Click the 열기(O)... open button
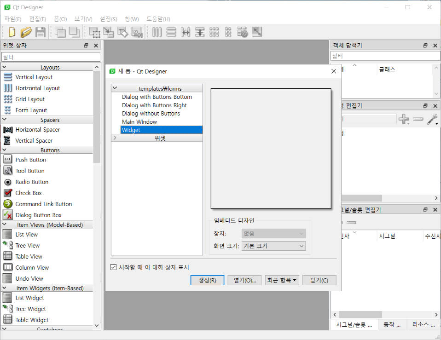This screenshot has width=441, height=340. click(245, 280)
